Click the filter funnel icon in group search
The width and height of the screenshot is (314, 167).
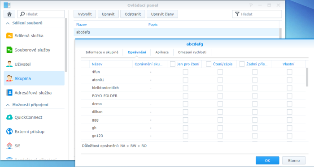[237, 14]
